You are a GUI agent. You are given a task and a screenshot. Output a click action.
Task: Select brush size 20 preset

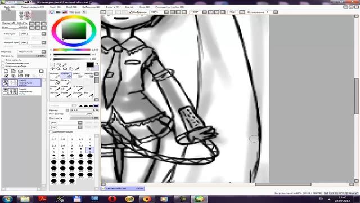coord(90,157)
